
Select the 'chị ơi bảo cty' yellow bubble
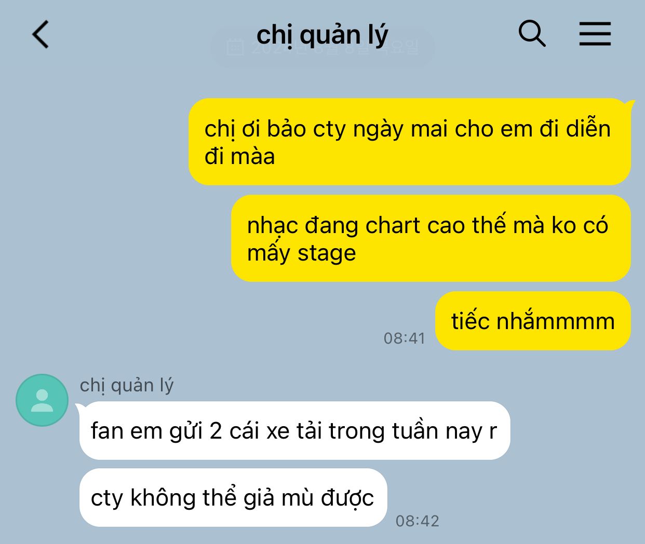pyautogui.click(x=410, y=142)
